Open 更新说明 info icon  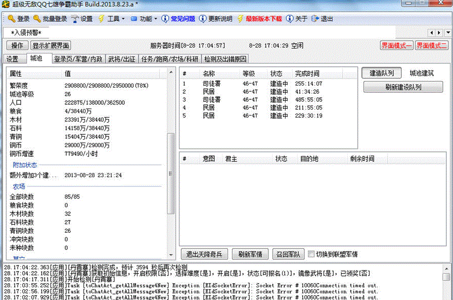[203, 19]
